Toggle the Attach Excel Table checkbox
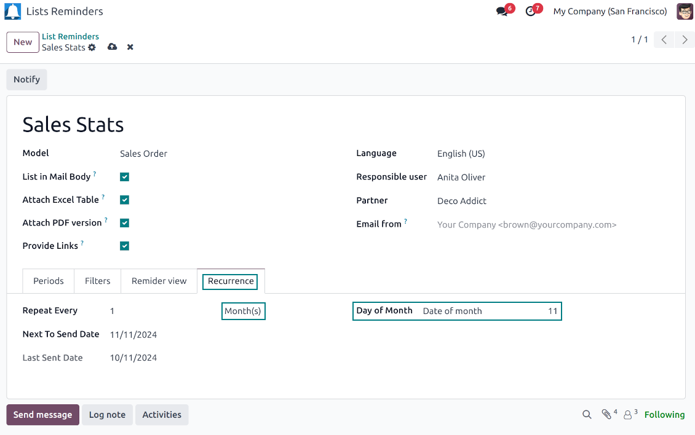695x435 pixels. (x=125, y=200)
